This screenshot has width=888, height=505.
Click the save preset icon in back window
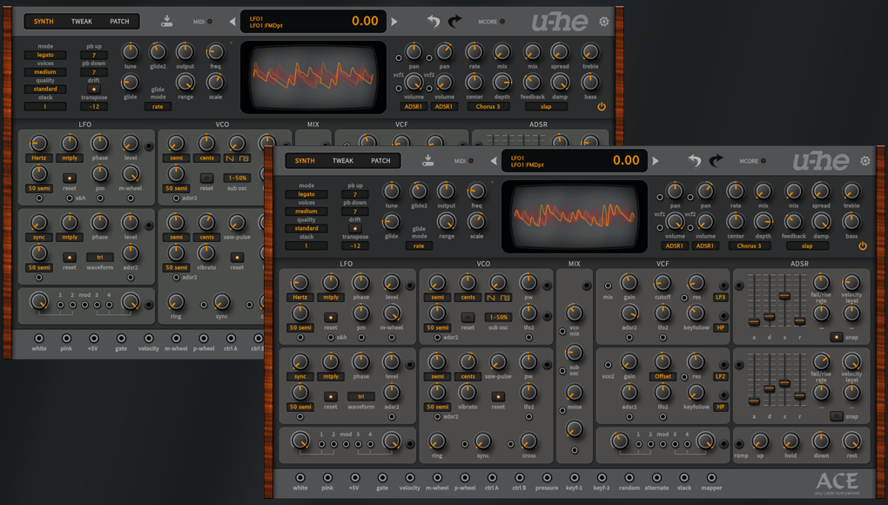[166, 22]
